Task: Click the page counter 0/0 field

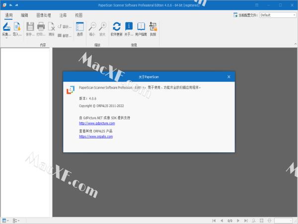Action: pos(230,221)
